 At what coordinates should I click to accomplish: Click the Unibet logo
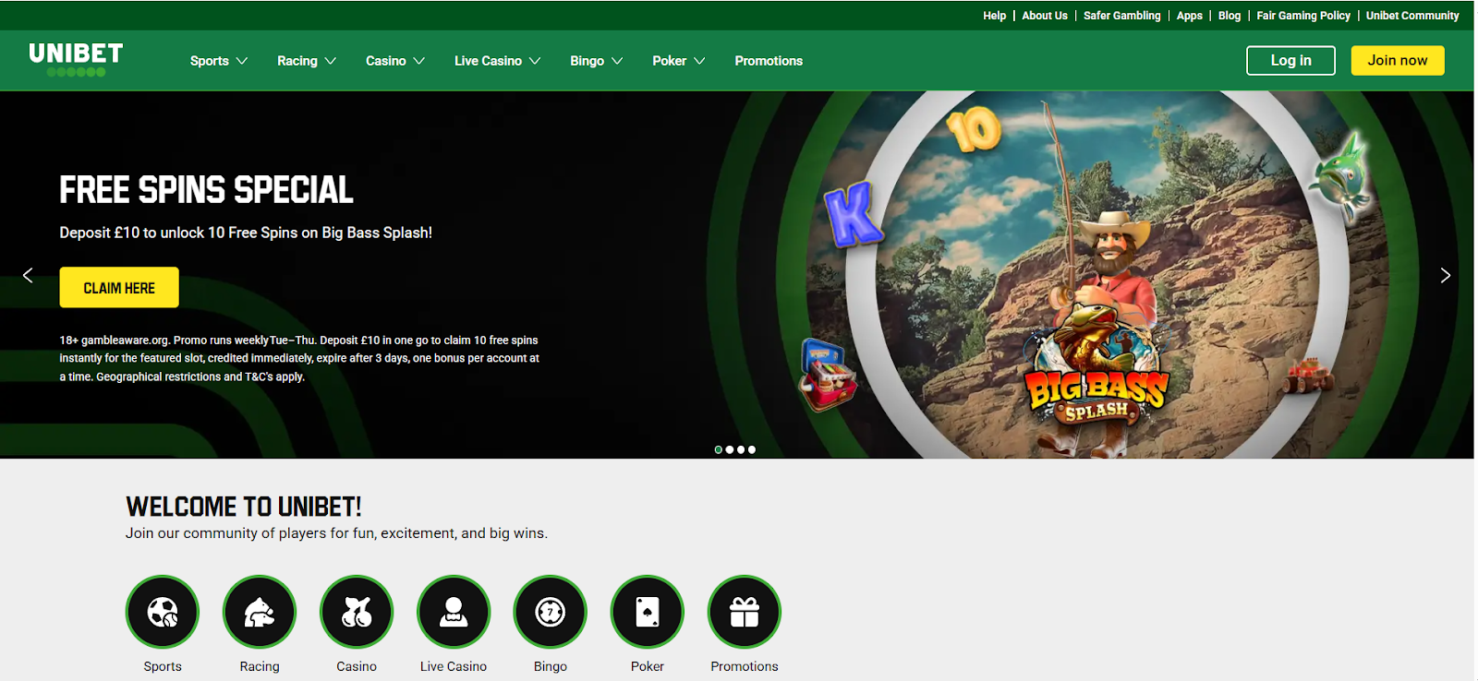76,59
